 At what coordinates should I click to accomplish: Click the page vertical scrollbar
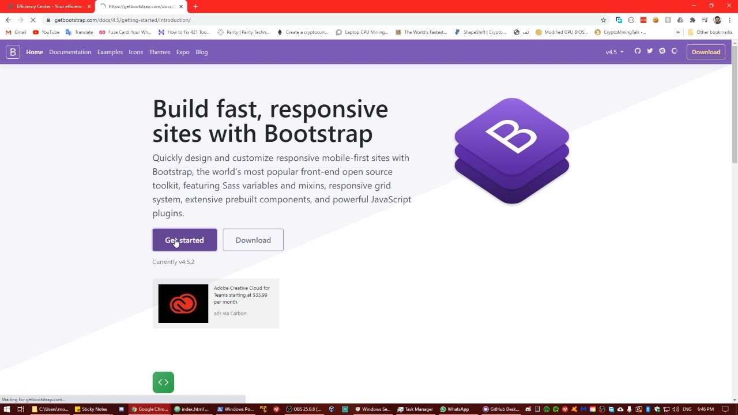point(735,104)
